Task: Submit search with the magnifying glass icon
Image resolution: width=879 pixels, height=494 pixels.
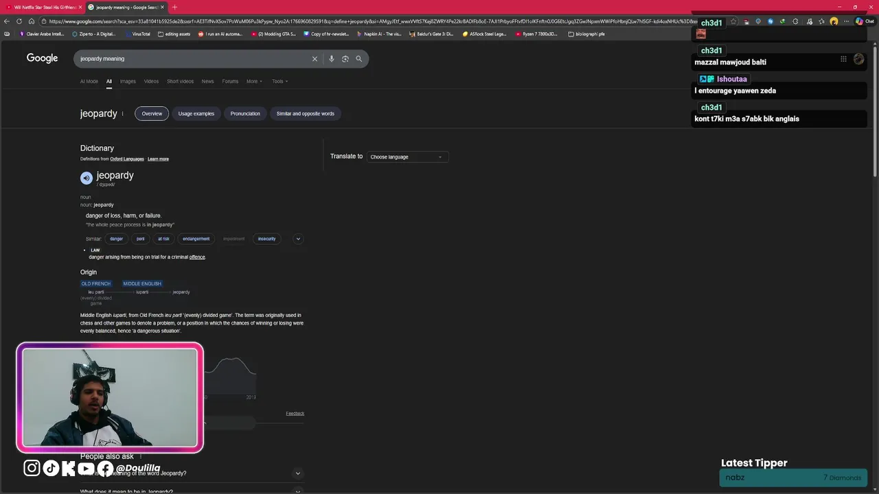Action: point(358,59)
